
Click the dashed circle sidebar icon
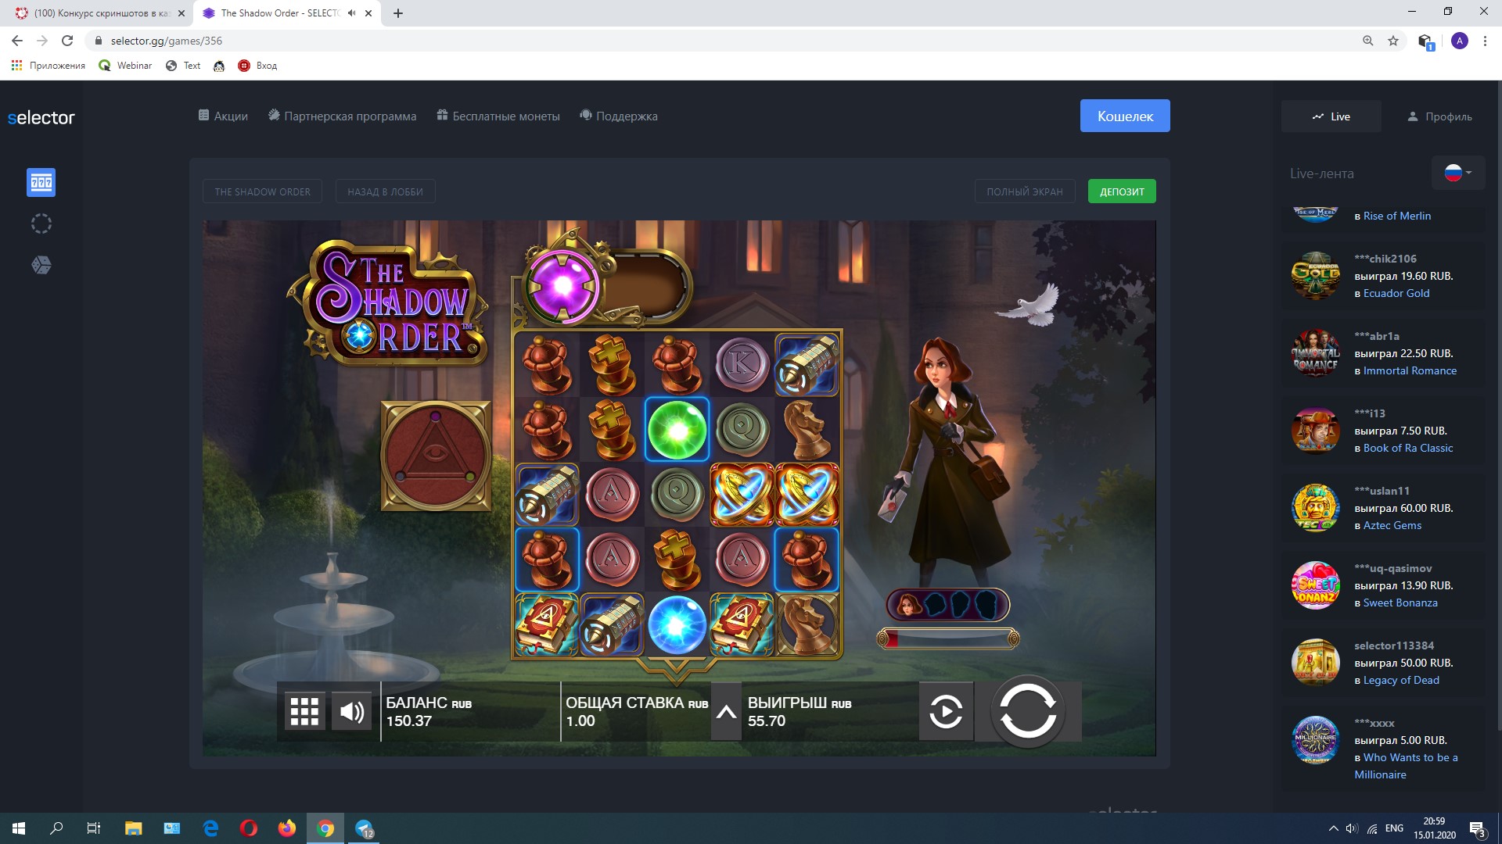tap(41, 224)
